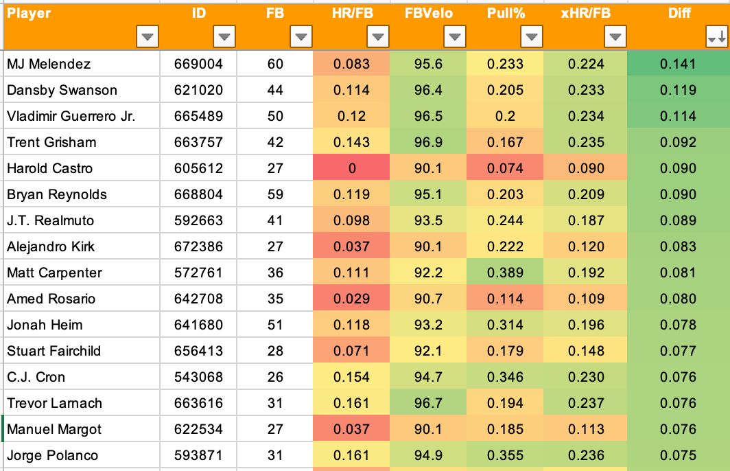Image resolution: width=730 pixels, height=471 pixels.
Task: Click Jonah Heim FB value 51
Action: [275, 324]
